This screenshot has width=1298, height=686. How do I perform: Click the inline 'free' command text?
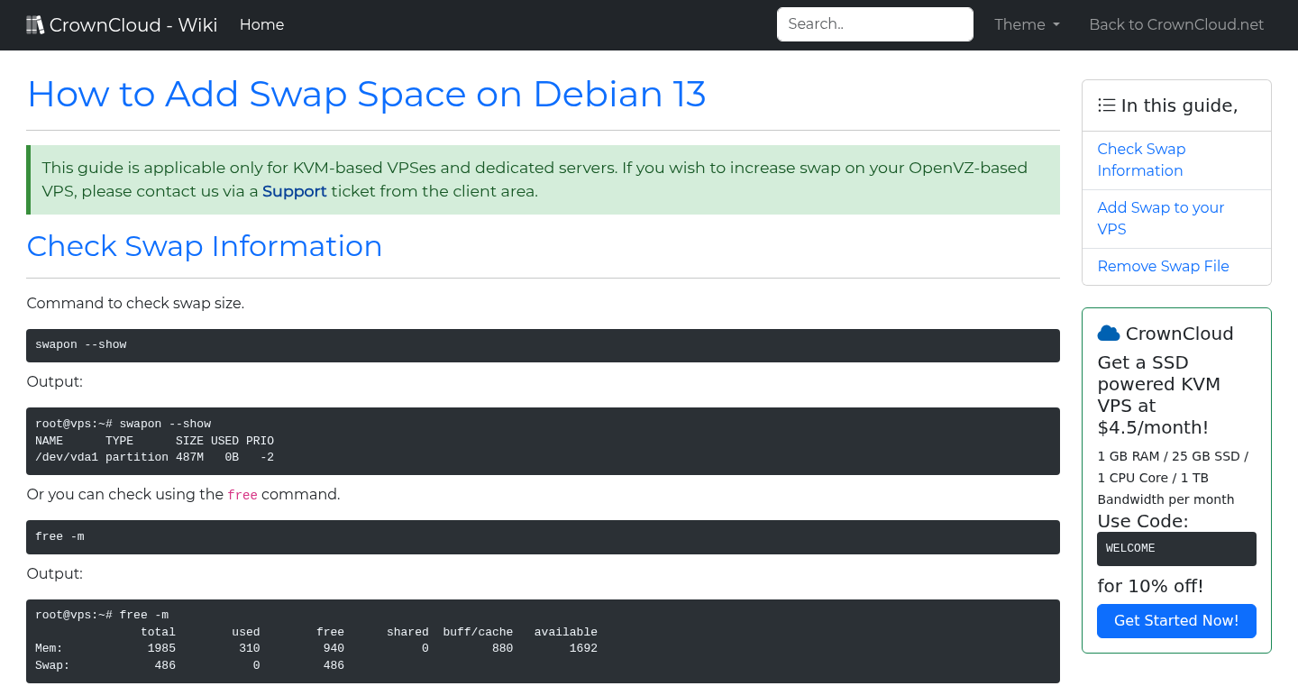click(242, 494)
